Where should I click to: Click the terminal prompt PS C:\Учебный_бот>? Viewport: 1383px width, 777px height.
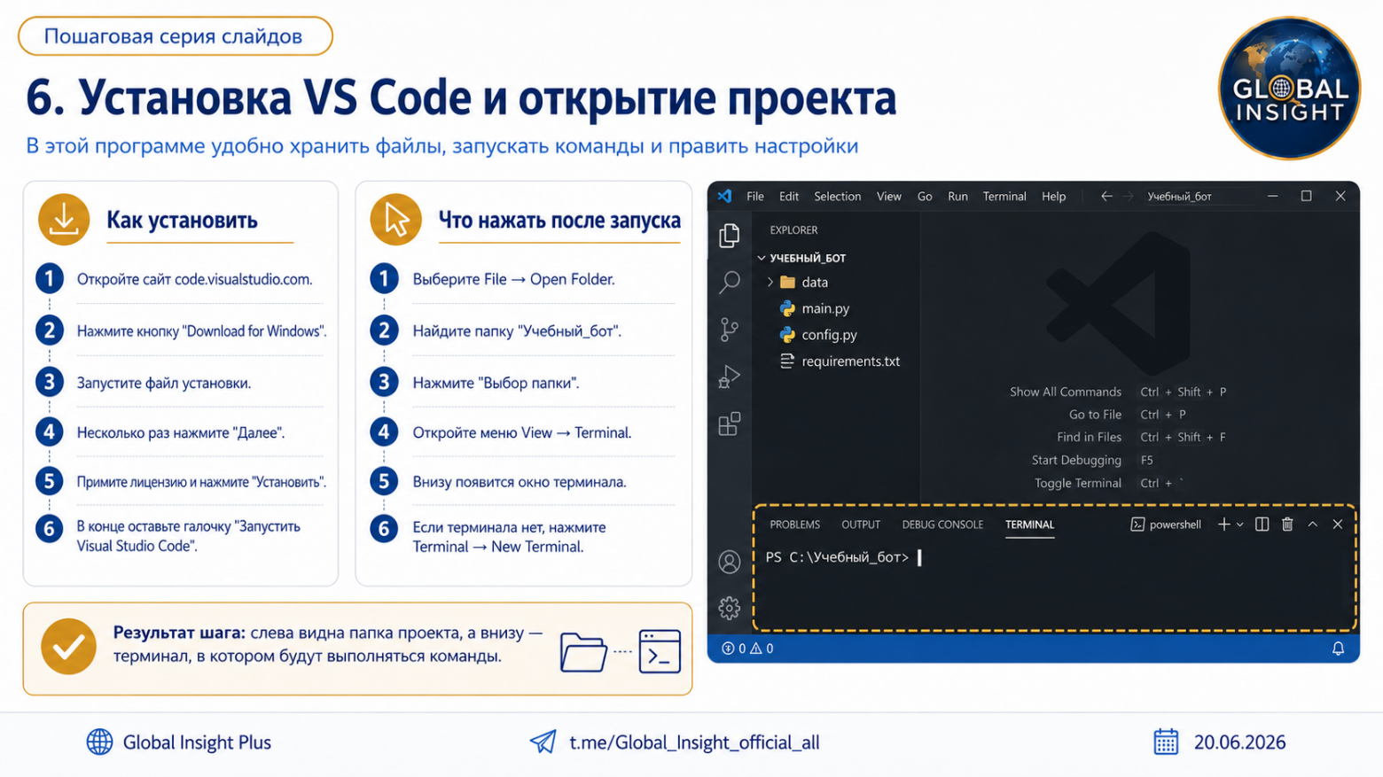[838, 557]
